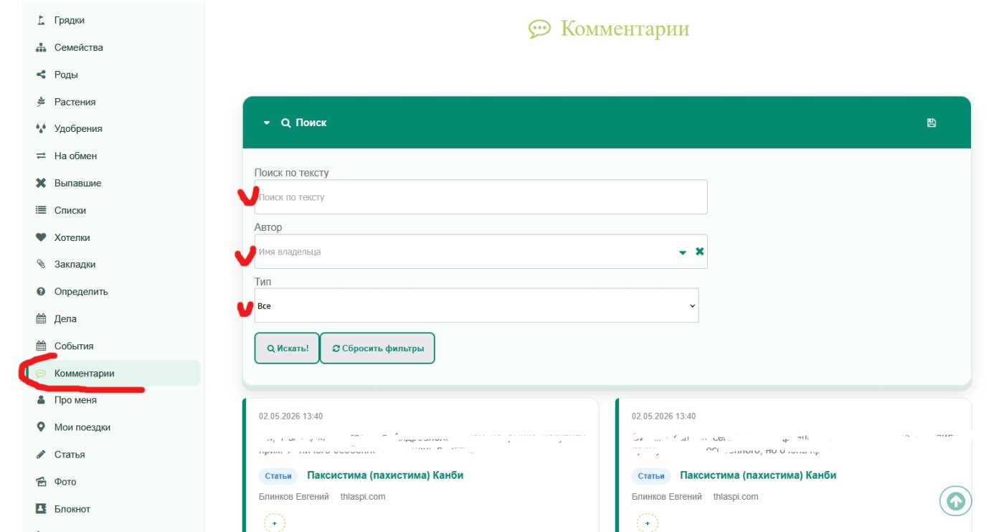Go to Растения in the sidebar menu
Image resolution: width=1004 pixels, height=532 pixels.
pyautogui.click(x=75, y=102)
